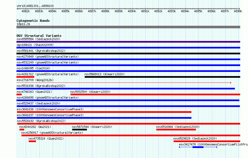Click the nsv4735324 (Quan2021) label

[46, 138]
